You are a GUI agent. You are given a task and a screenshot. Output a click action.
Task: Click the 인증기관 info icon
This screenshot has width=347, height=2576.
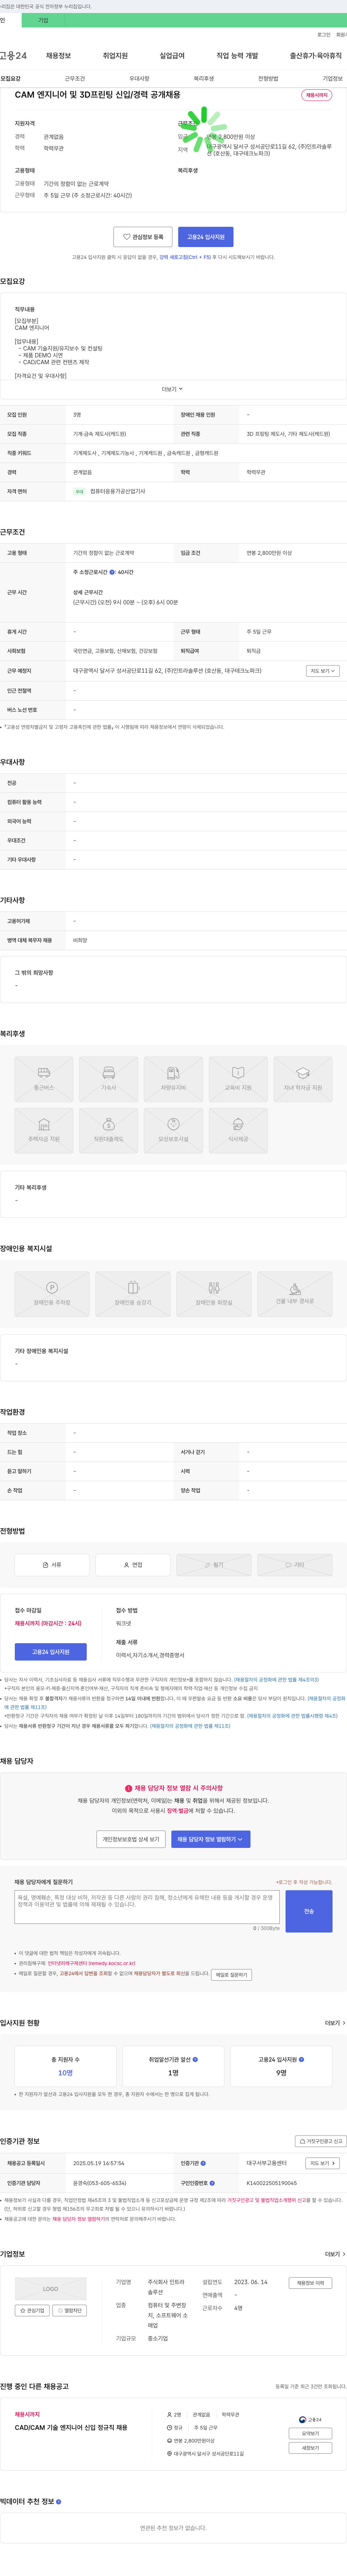coord(203,2163)
